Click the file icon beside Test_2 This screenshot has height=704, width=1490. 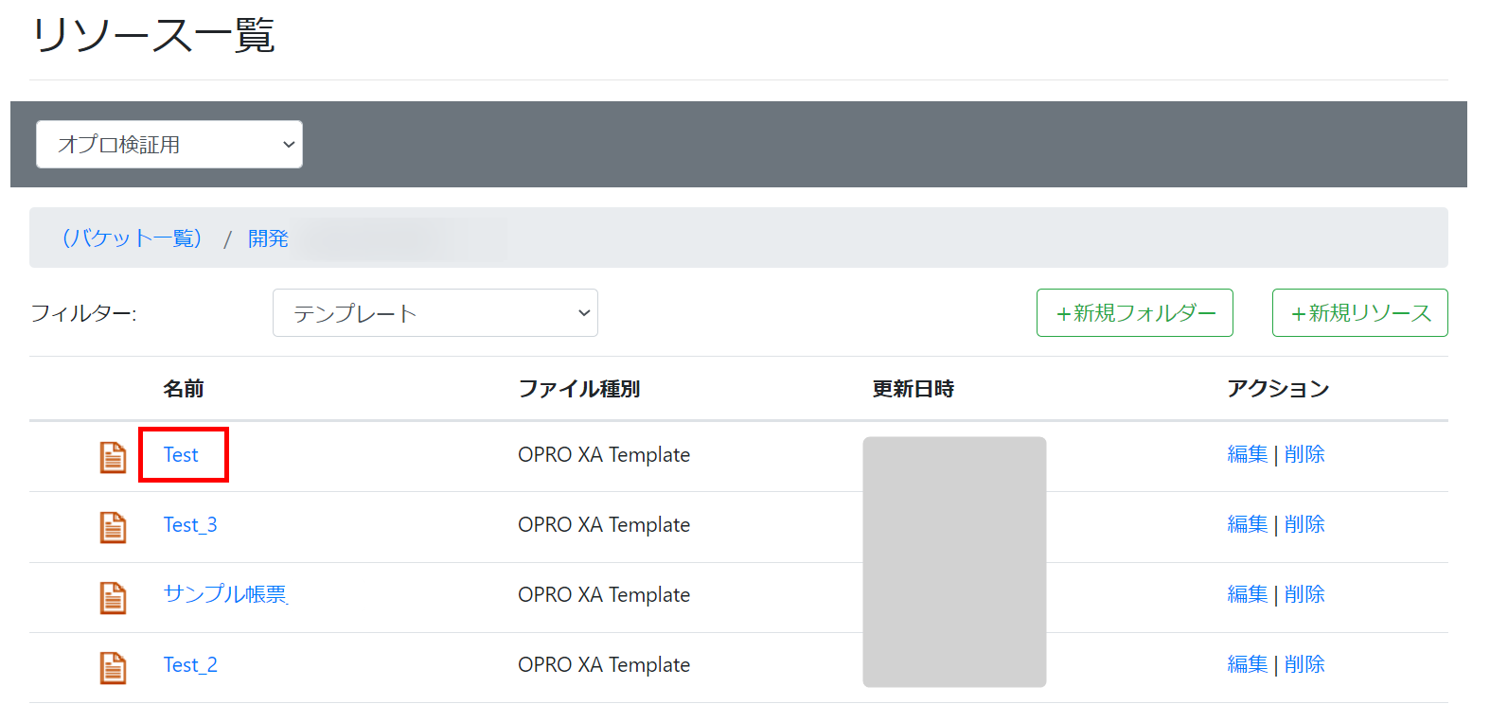(113, 667)
